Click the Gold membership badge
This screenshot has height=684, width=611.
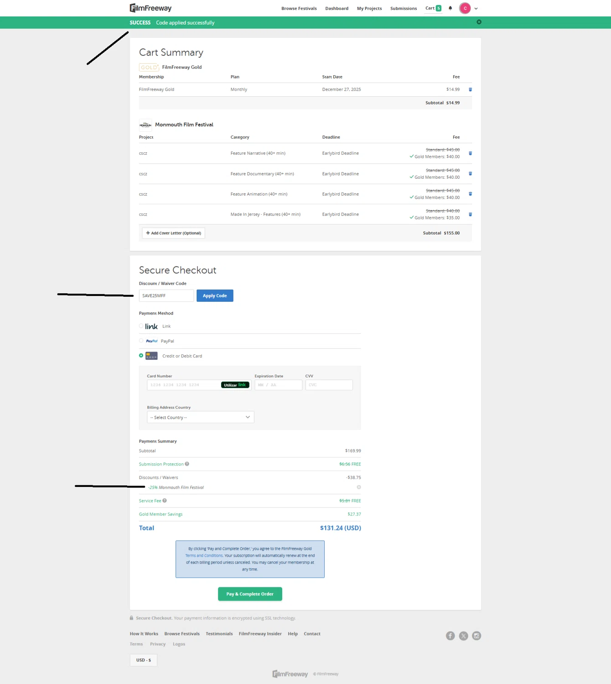point(149,67)
